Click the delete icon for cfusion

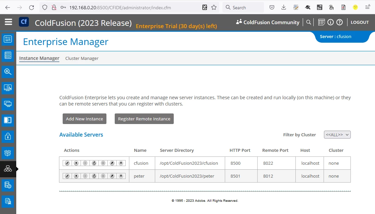pos(103,163)
